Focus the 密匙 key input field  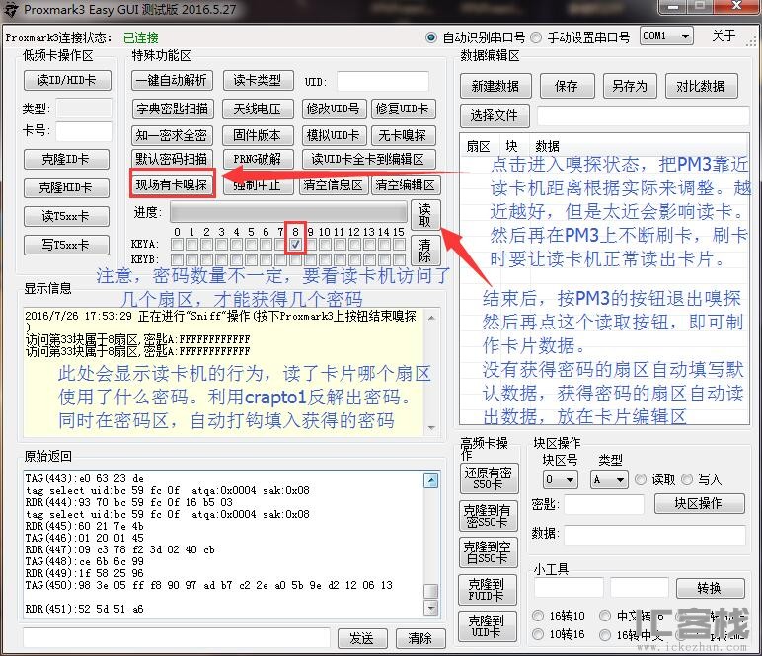click(x=603, y=504)
